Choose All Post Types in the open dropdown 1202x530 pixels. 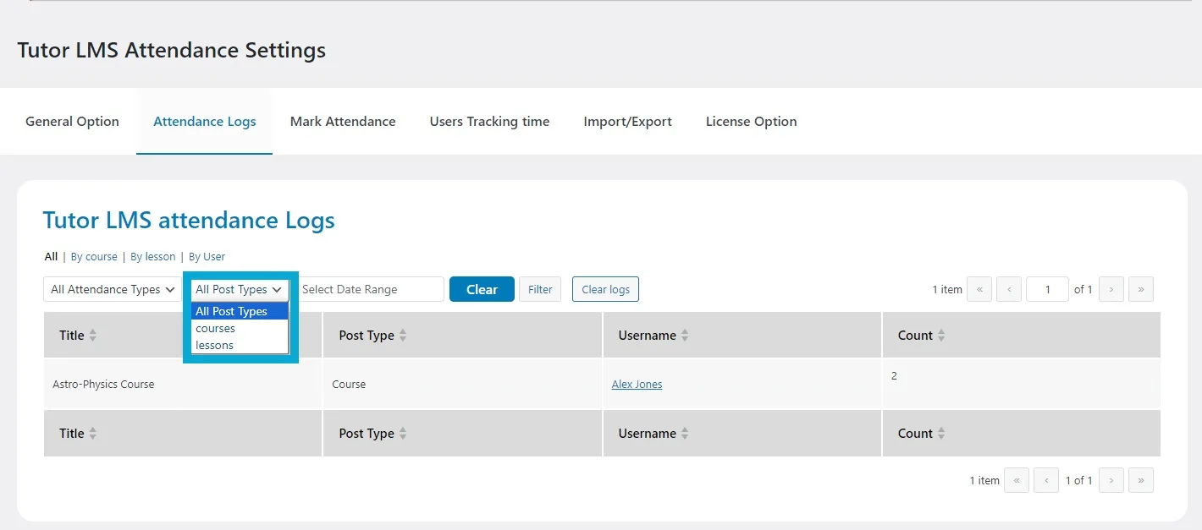click(x=230, y=311)
